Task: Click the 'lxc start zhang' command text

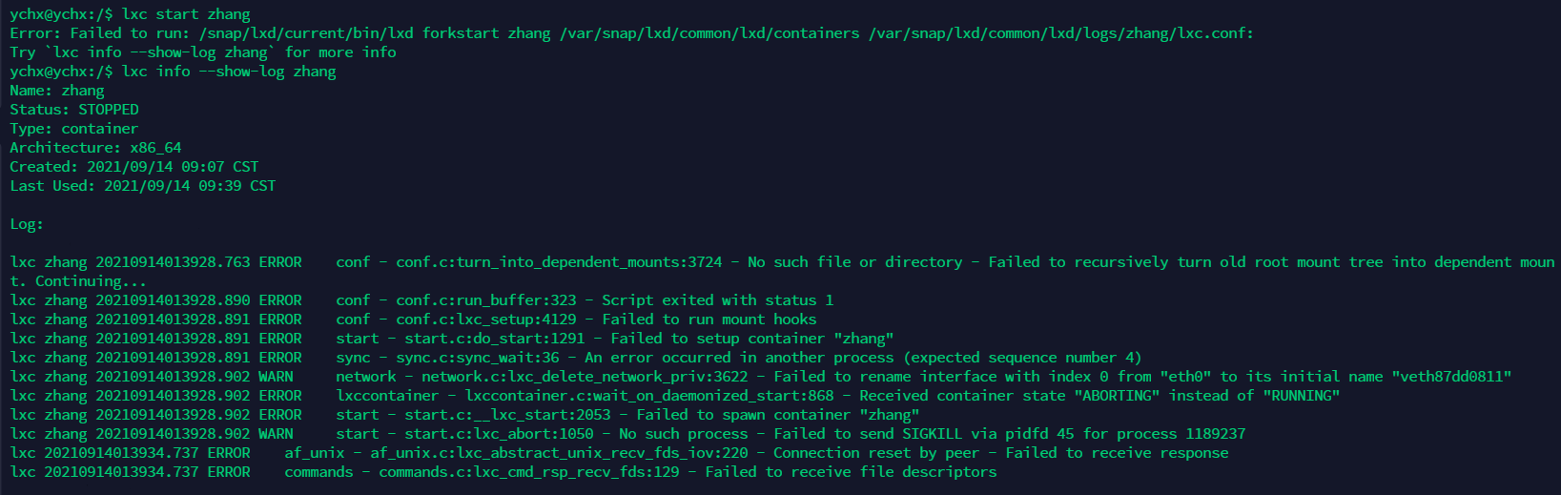Action: coord(186,14)
